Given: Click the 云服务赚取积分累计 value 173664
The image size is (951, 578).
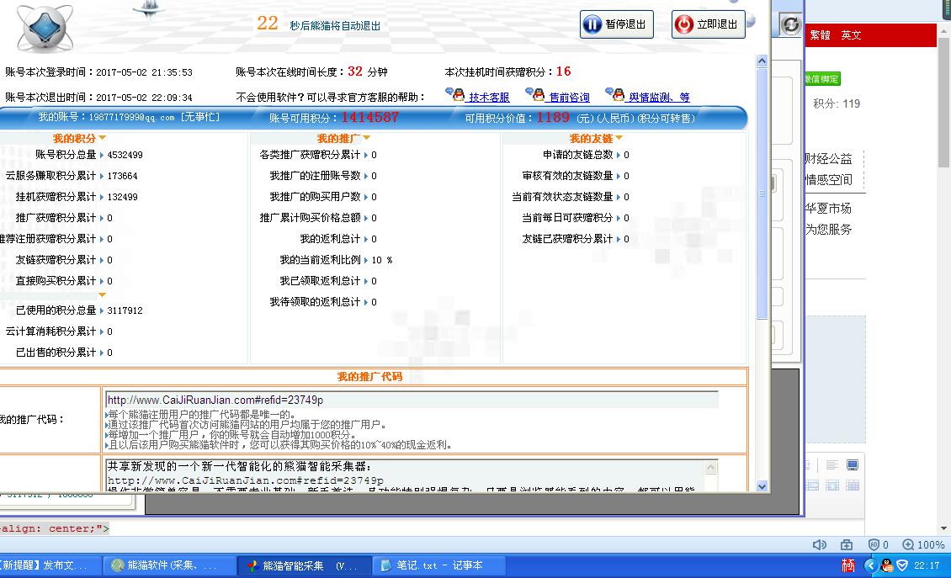Looking at the screenshot, I should tap(123, 176).
